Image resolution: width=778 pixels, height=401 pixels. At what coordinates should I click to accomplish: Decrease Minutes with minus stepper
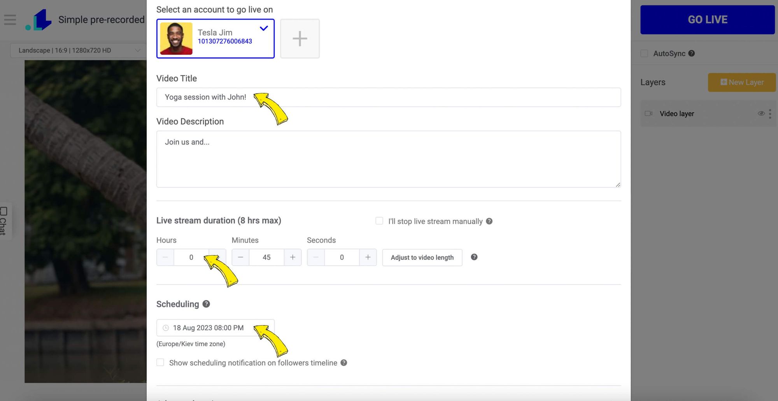[x=240, y=257]
